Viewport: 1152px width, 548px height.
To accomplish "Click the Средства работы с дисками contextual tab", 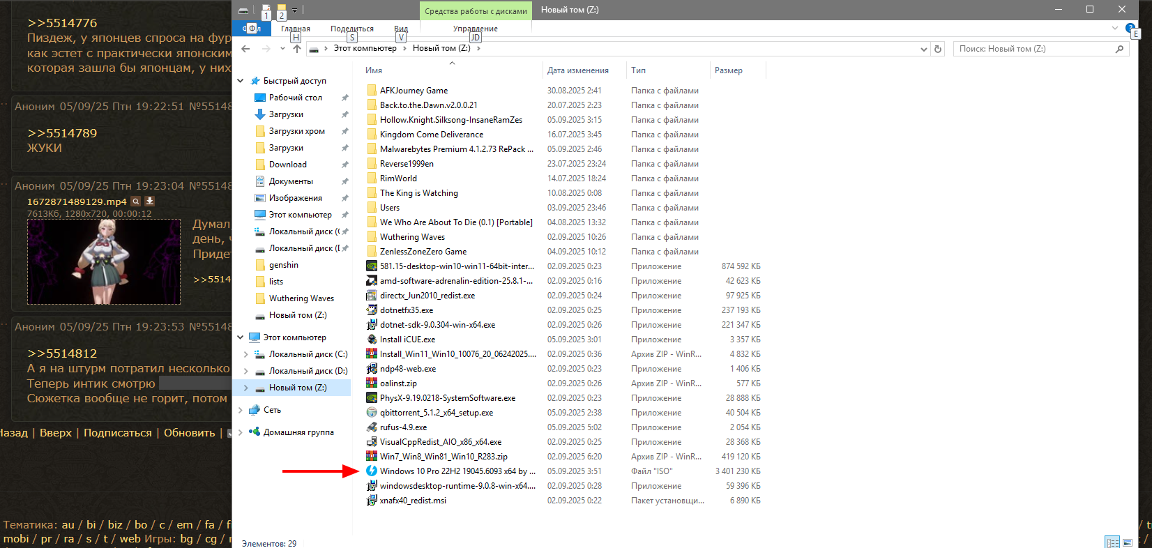I will 476,10.
